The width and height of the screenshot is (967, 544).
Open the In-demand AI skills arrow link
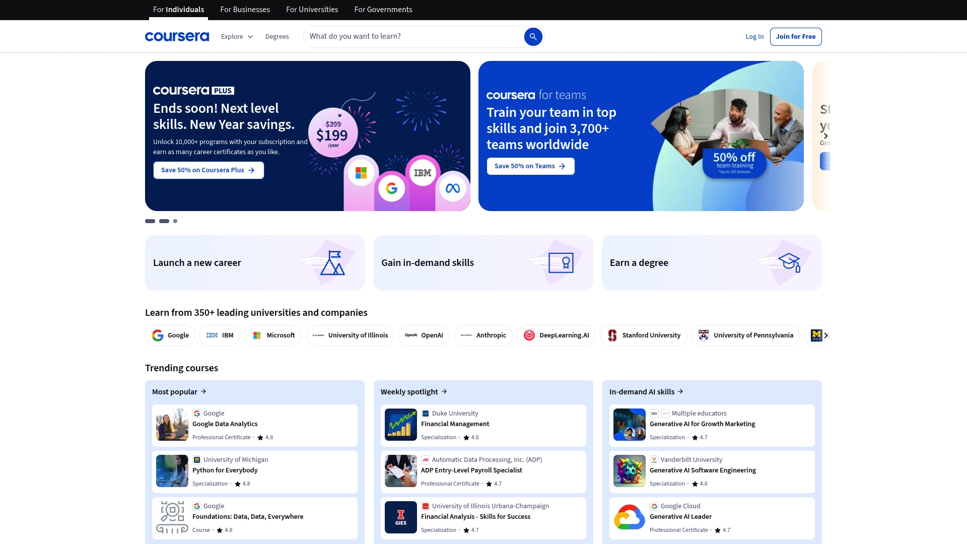tap(680, 391)
